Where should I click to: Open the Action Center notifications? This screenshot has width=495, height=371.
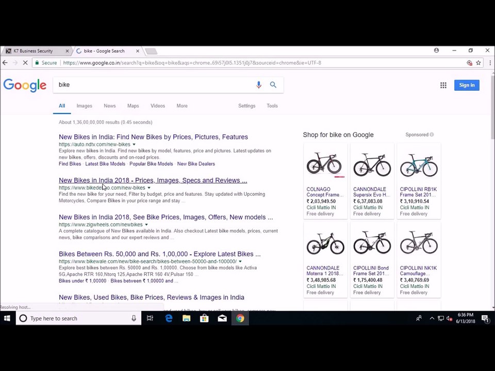pyautogui.click(x=485, y=318)
